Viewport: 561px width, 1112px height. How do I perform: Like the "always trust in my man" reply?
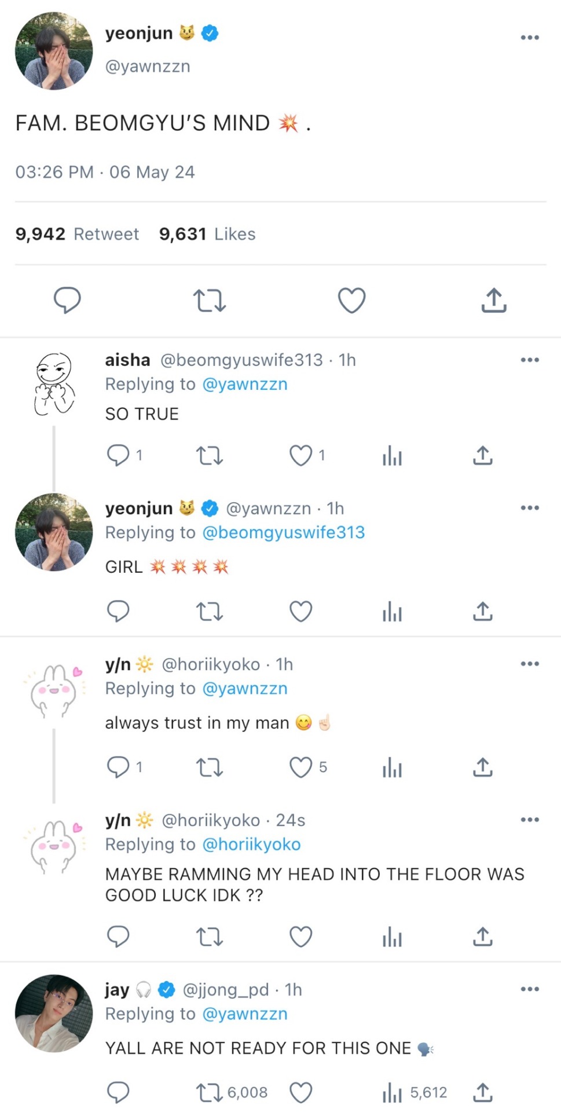tap(300, 767)
